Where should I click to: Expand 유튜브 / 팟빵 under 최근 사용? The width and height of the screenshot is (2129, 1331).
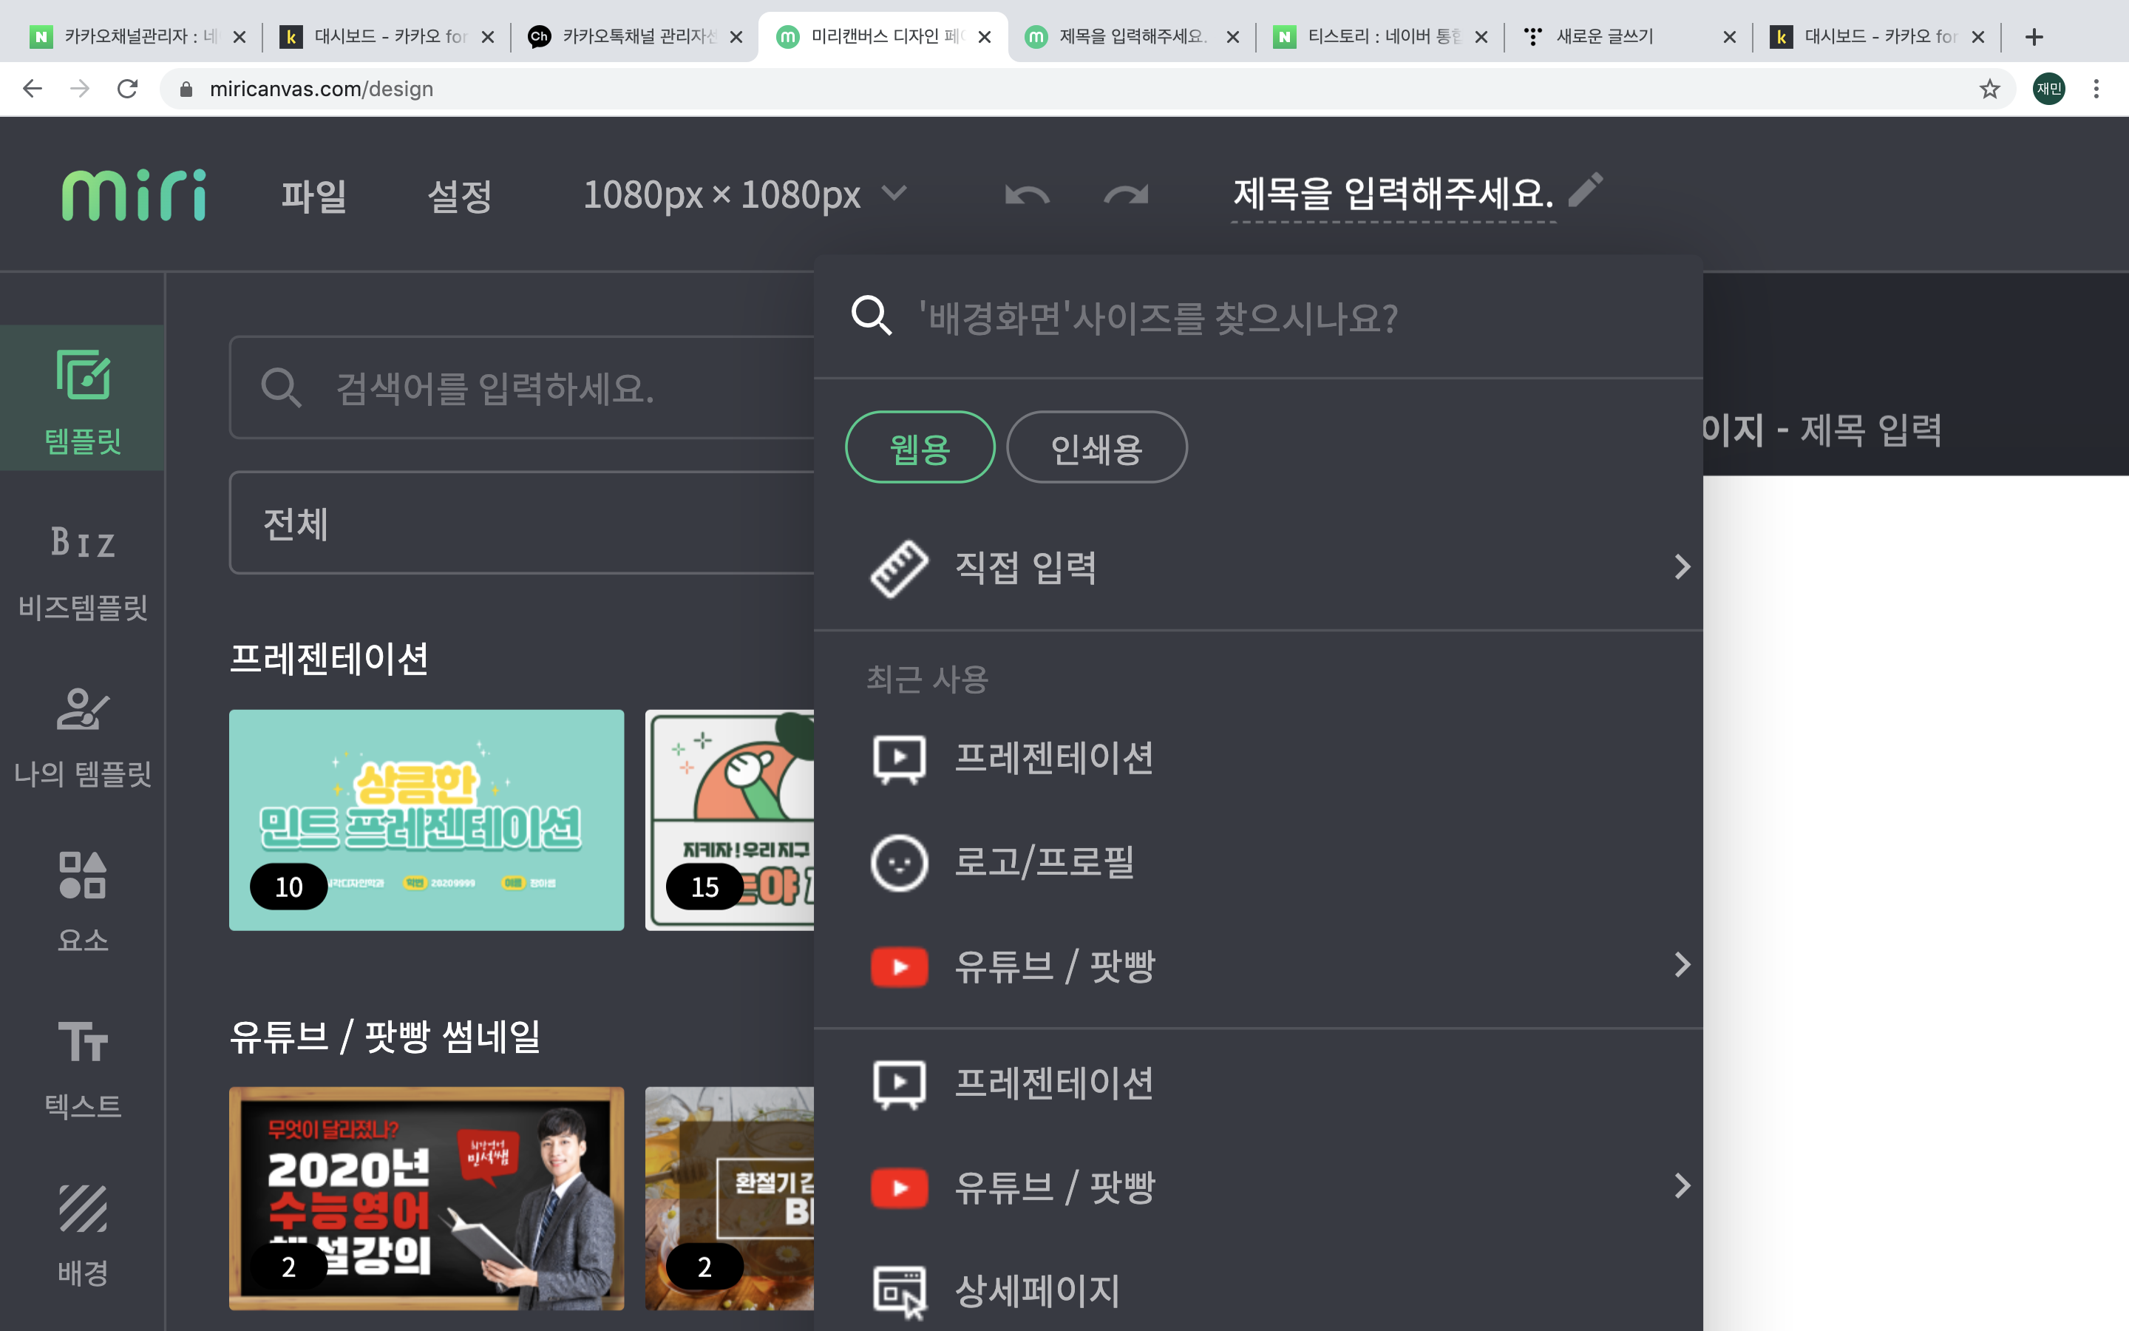[x=1681, y=966]
